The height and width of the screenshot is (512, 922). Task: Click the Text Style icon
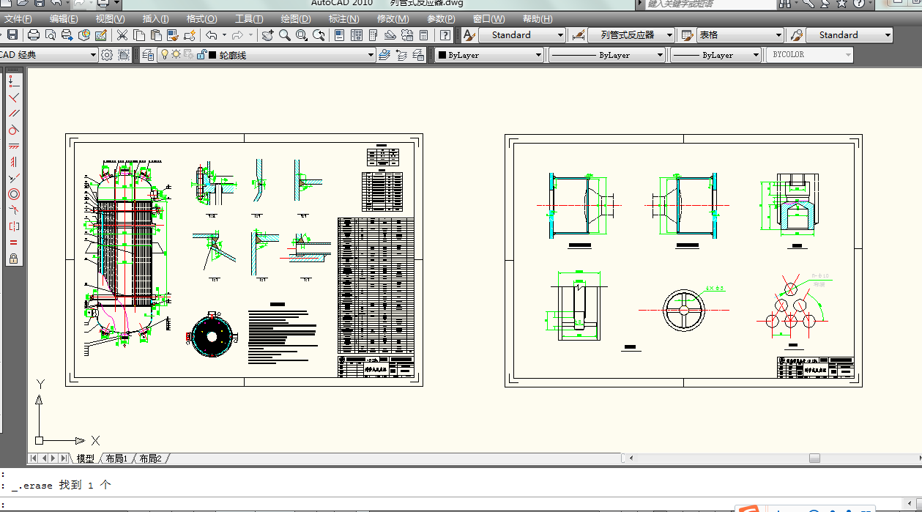pyautogui.click(x=469, y=34)
